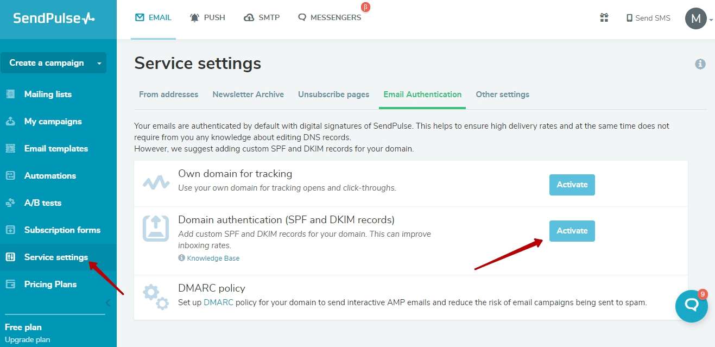Activate Domain authentication SPF and DKIM

tap(572, 231)
